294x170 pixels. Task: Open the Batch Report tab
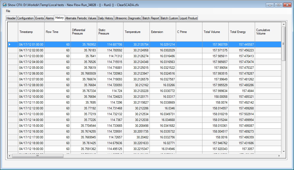coord(151,18)
